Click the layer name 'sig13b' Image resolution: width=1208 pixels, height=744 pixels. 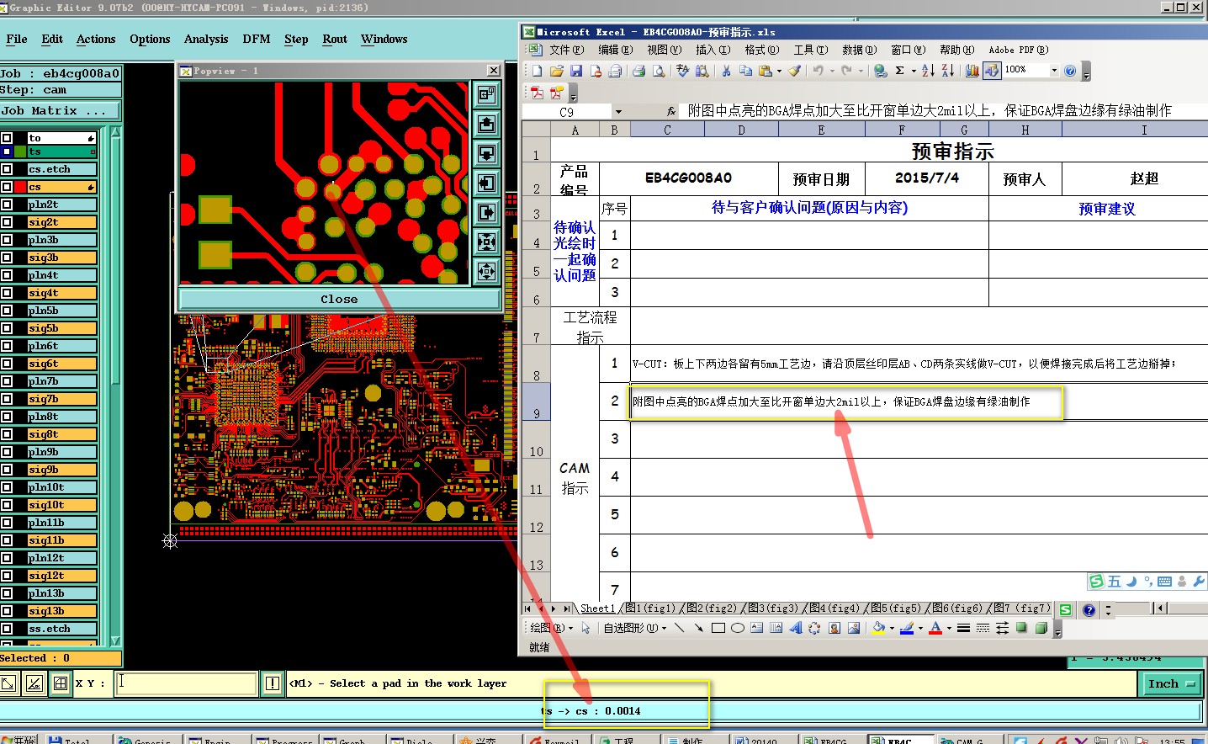(62, 611)
